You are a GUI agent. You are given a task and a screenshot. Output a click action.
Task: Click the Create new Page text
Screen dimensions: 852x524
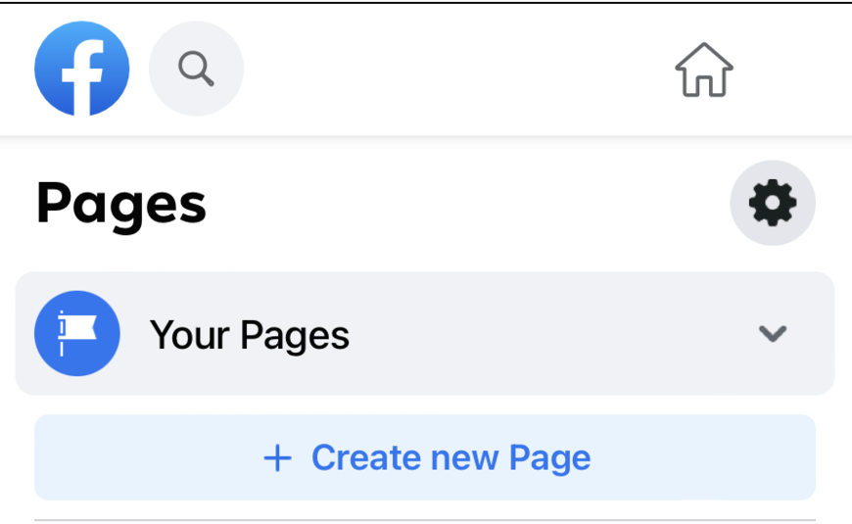(451, 457)
